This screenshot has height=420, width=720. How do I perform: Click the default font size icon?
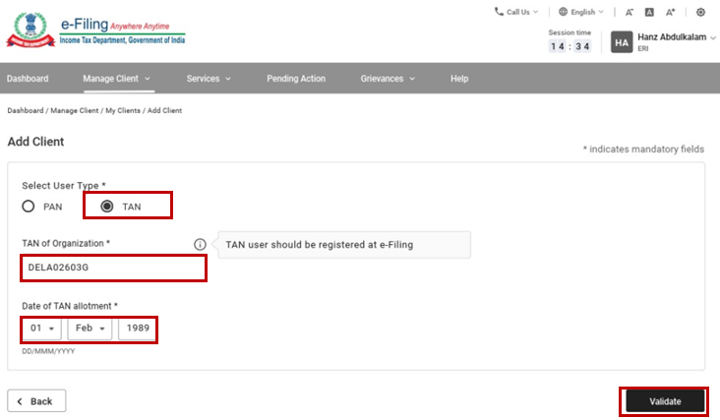click(x=650, y=13)
